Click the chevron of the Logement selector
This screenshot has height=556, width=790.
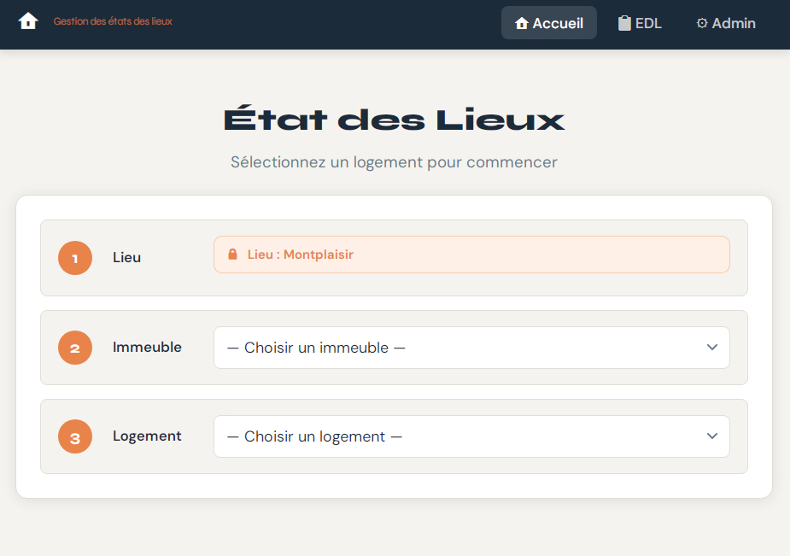tap(711, 436)
